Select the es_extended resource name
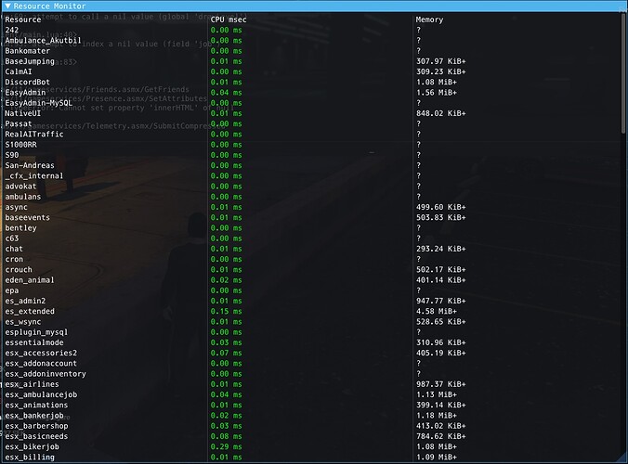 coord(30,311)
